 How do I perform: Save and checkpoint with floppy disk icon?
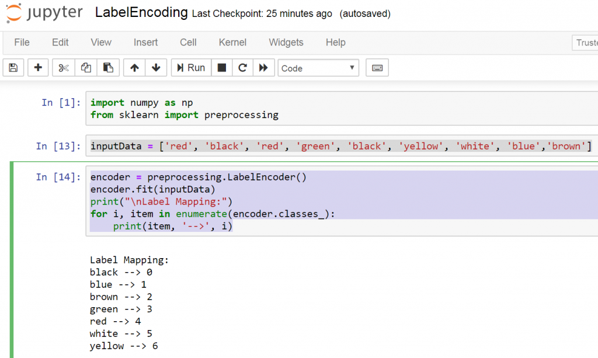[x=13, y=68]
